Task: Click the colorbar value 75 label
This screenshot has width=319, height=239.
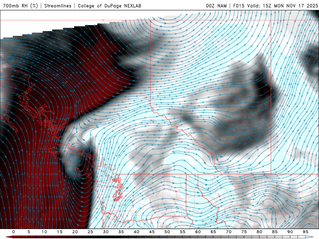Action: pos(244,232)
